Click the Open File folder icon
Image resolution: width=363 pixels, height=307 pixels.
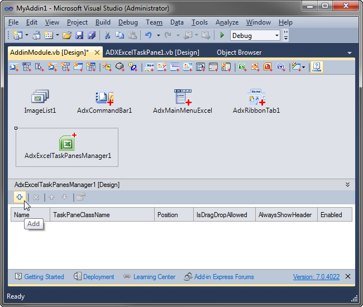[x=67, y=35]
